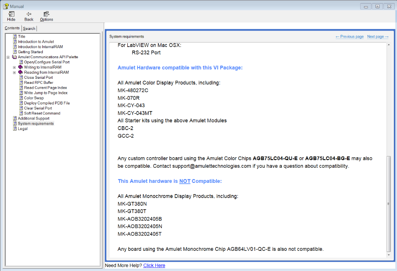Image resolution: width=397 pixels, height=271 pixels.
Task: Select System requirements in the contents tree
Action: coord(36,123)
